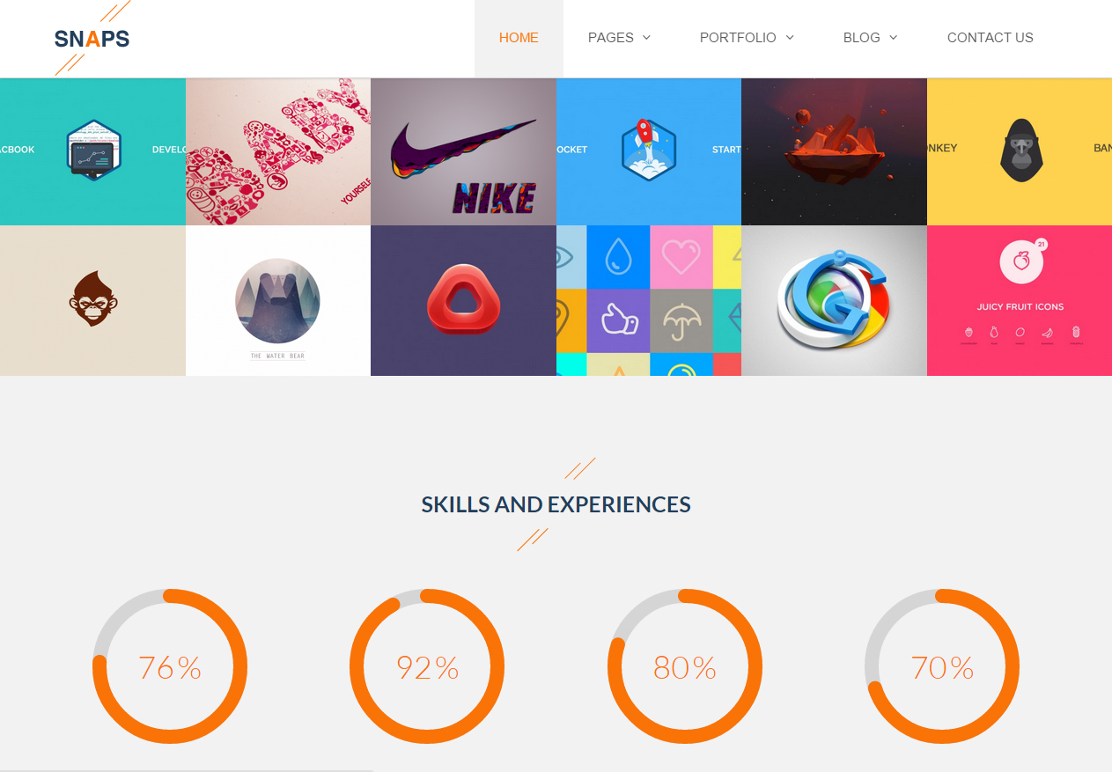Select the Water Bear circular artwork

pos(277,301)
